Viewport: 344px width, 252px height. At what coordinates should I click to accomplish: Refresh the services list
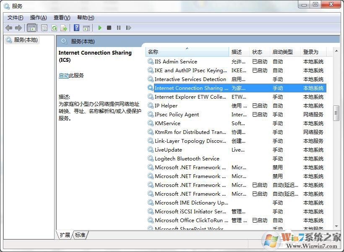coord(55,28)
